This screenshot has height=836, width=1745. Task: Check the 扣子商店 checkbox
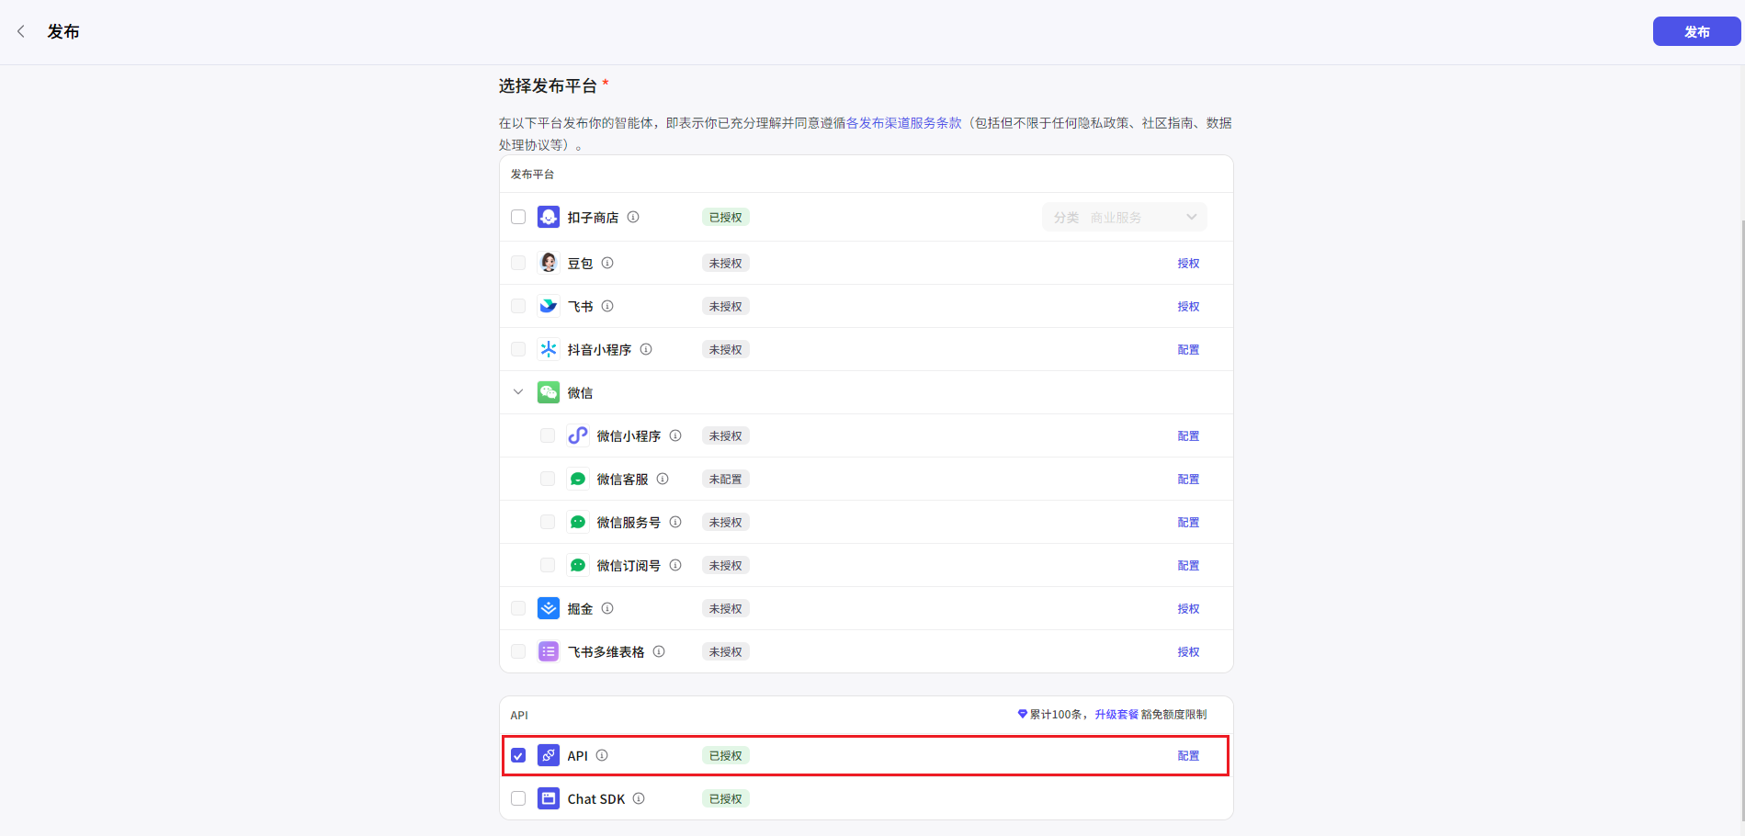(518, 217)
